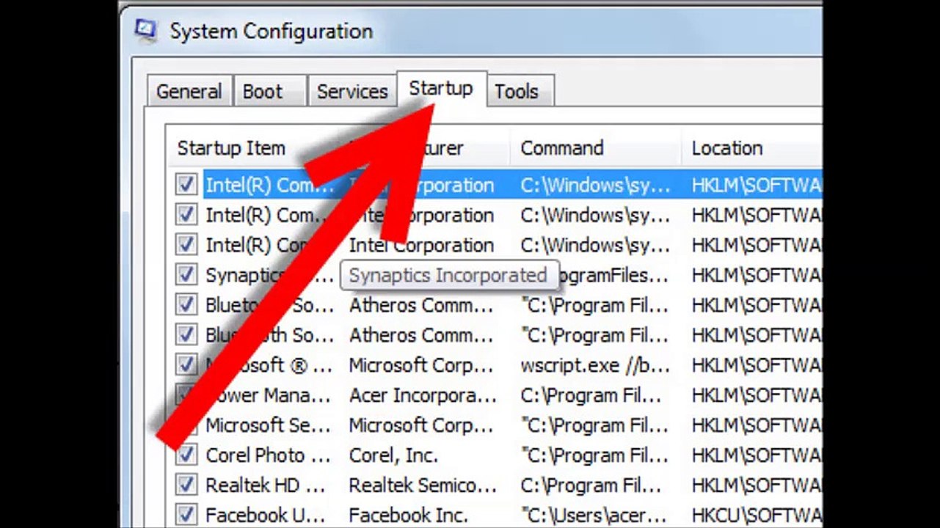
Task: Uncheck the checkbox in the wscript.exe row
Action: click(x=186, y=364)
